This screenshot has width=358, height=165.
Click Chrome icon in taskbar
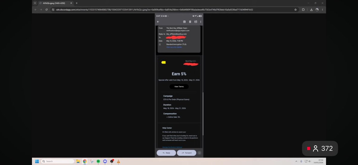coord(85,161)
